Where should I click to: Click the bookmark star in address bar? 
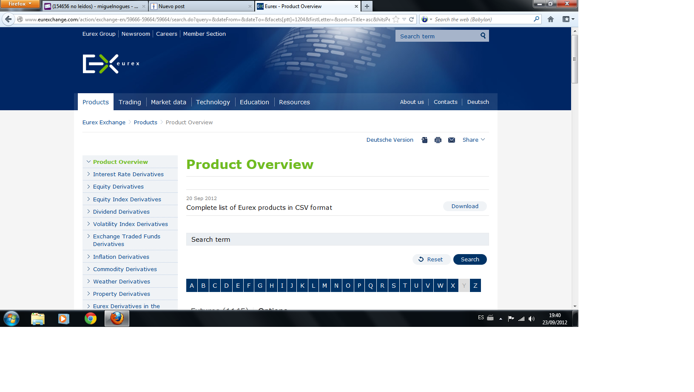pos(396,19)
